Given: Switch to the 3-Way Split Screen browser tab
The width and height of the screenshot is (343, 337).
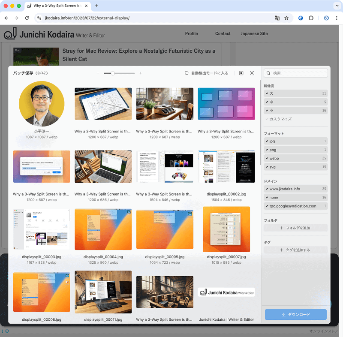Looking at the screenshot, I should click(58, 6).
